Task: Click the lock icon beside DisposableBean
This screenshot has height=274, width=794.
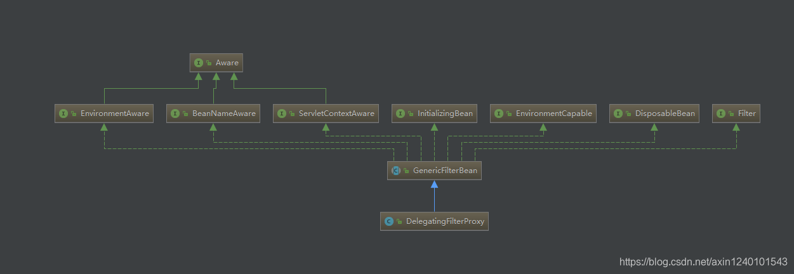Action: click(629, 114)
